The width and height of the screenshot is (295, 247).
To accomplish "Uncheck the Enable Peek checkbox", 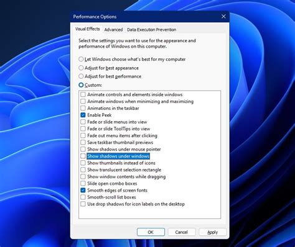I will tap(83, 115).
